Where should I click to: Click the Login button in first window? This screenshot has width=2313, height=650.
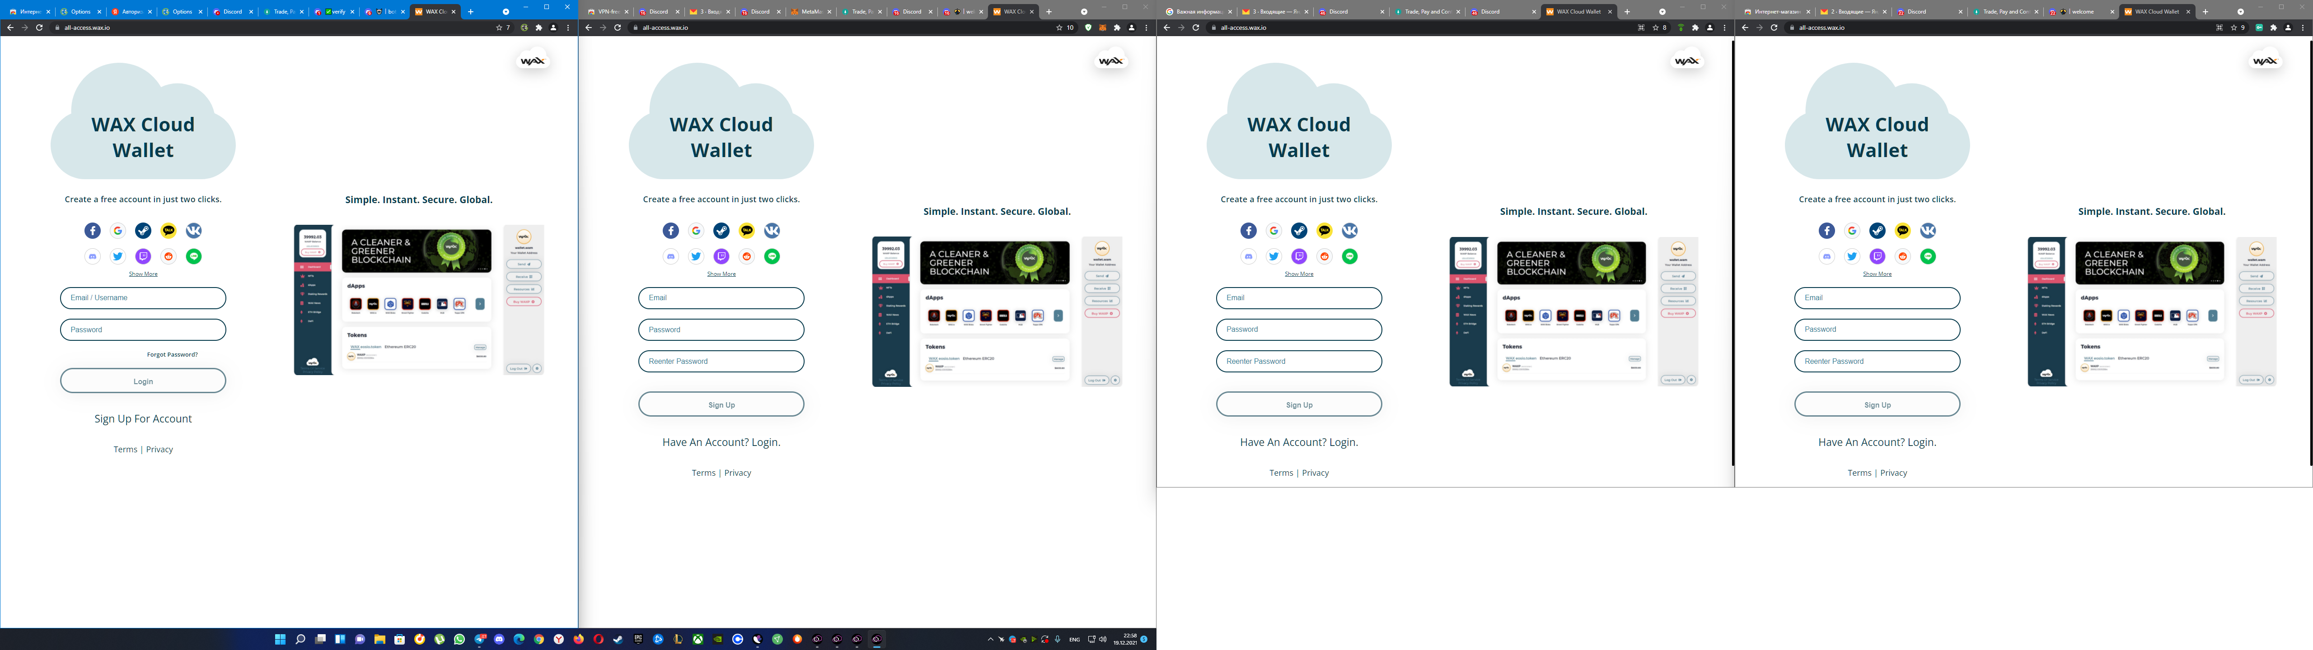point(143,381)
